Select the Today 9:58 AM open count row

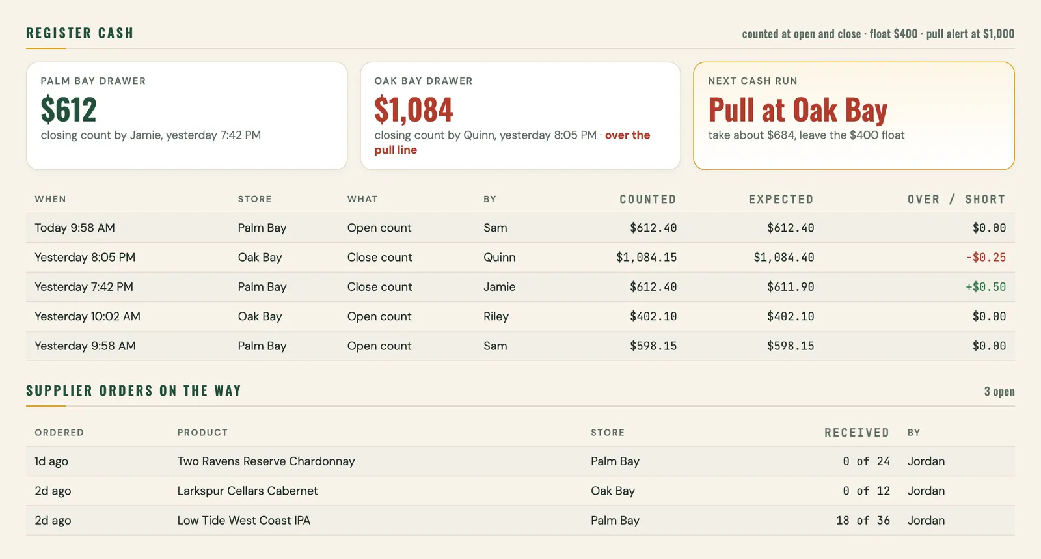520,228
